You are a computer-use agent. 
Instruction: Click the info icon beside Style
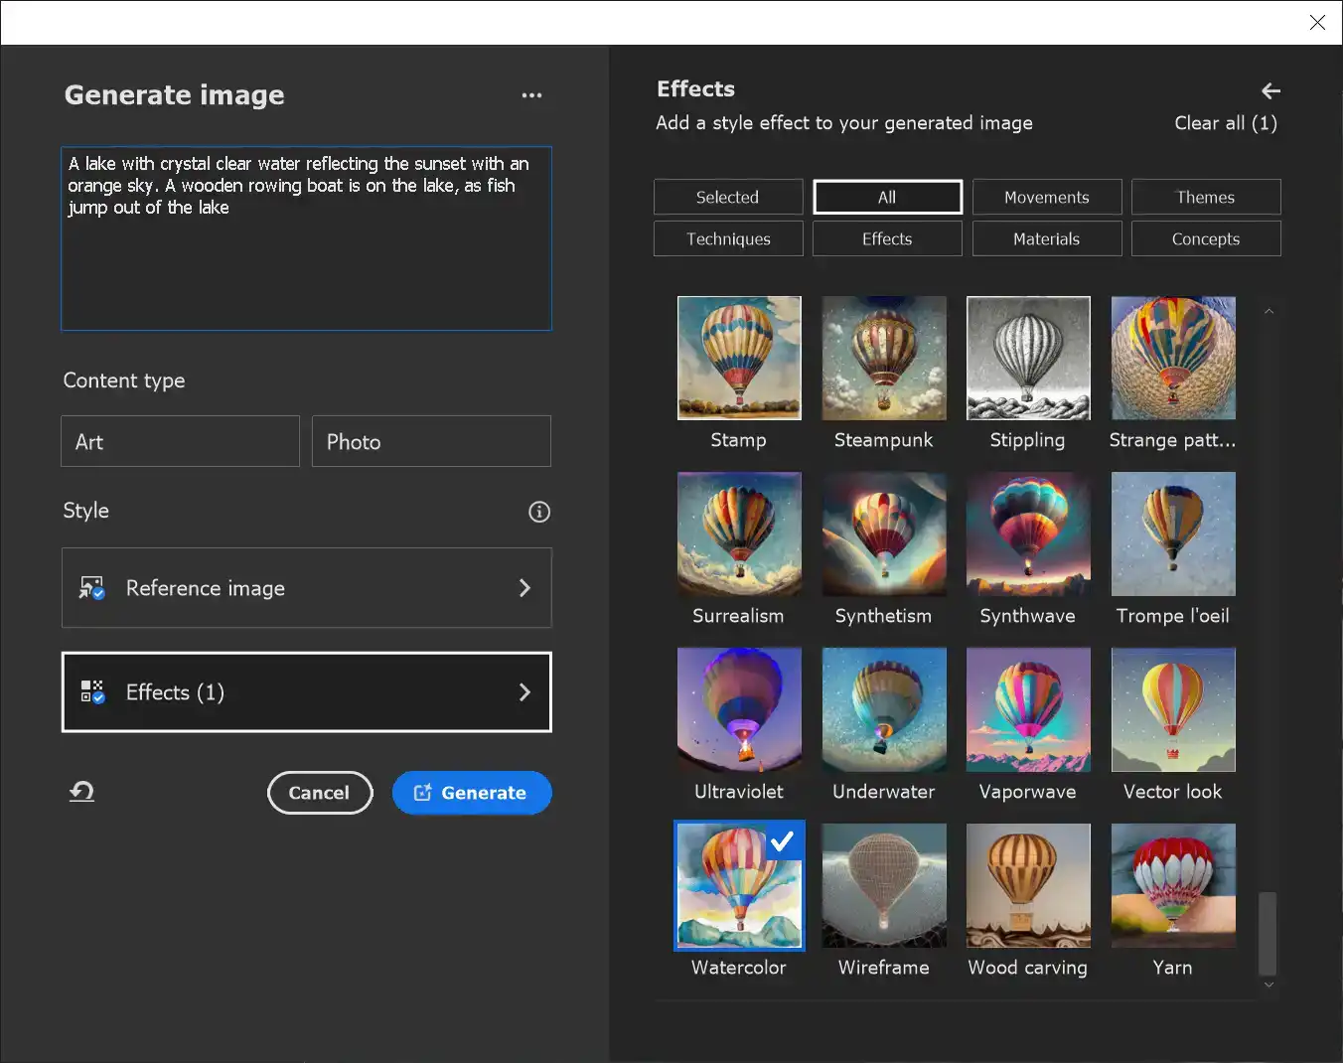click(539, 512)
